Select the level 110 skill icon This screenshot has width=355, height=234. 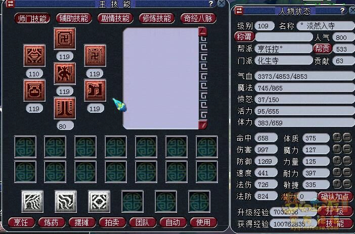pyautogui.click(x=34, y=56)
